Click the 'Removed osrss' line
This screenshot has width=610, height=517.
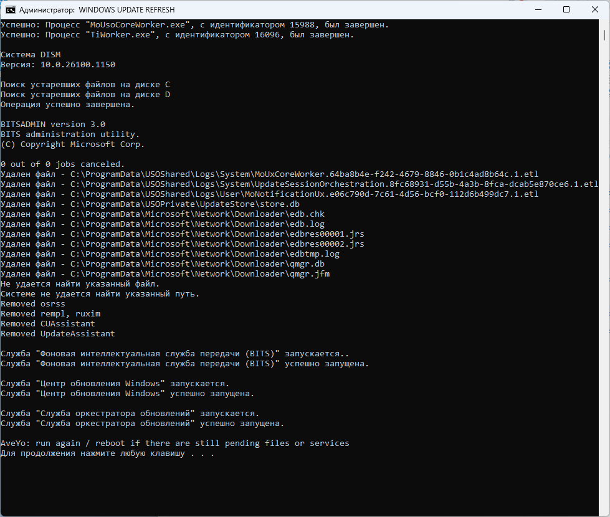click(33, 304)
